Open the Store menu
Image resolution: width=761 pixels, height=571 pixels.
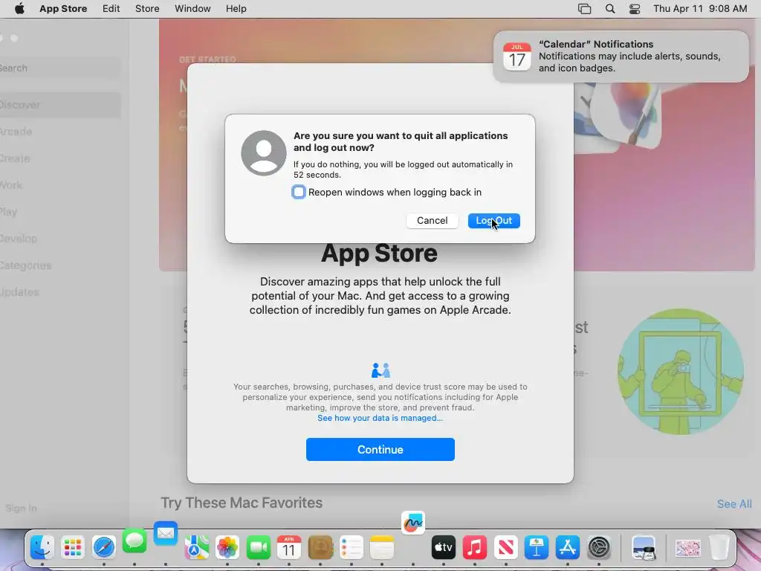(x=147, y=9)
